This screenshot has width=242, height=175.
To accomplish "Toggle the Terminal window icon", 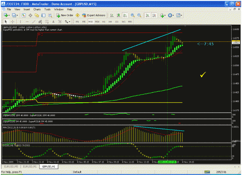I will click(43, 15).
